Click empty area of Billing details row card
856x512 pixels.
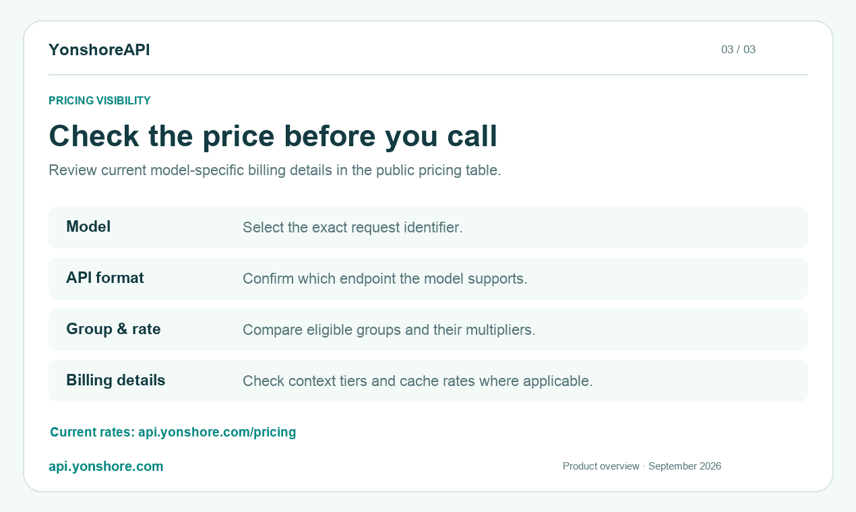click(x=701, y=381)
